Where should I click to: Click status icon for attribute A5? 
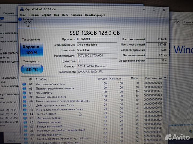click(25, 118)
